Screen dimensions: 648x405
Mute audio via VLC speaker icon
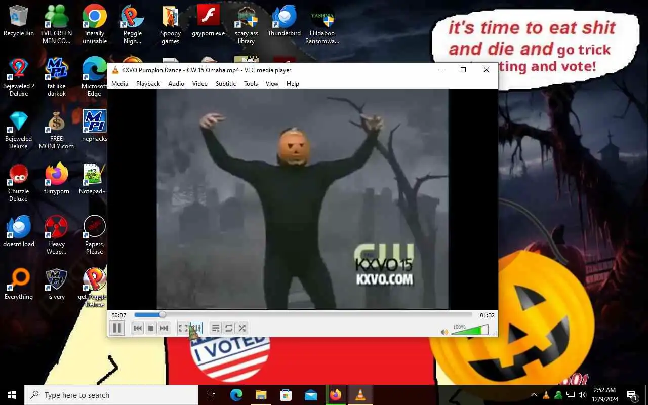pyautogui.click(x=444, y=332)
